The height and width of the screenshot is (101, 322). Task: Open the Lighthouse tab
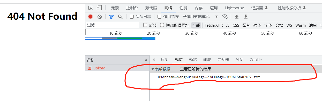point(234,8)
